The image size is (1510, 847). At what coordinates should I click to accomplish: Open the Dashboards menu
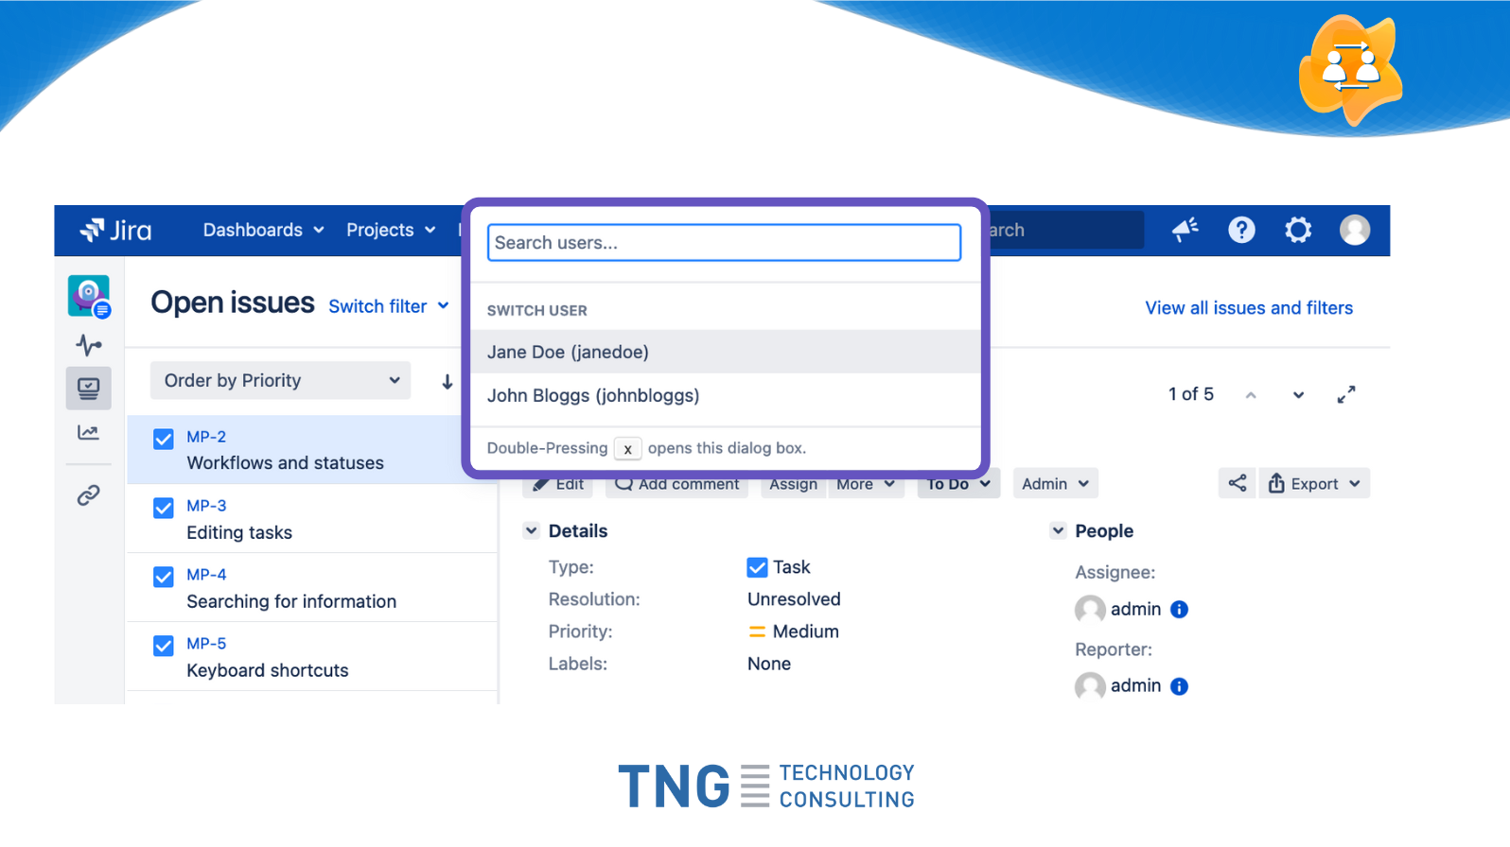point(263,230)
